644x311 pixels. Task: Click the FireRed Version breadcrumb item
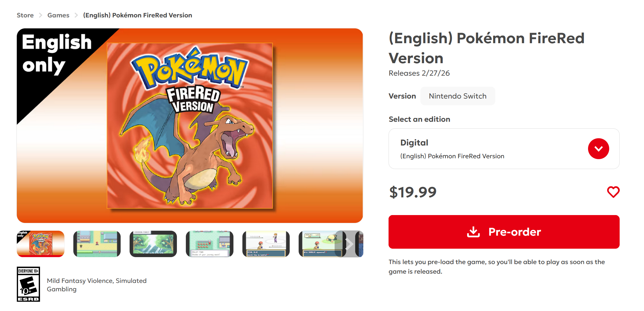137,15
